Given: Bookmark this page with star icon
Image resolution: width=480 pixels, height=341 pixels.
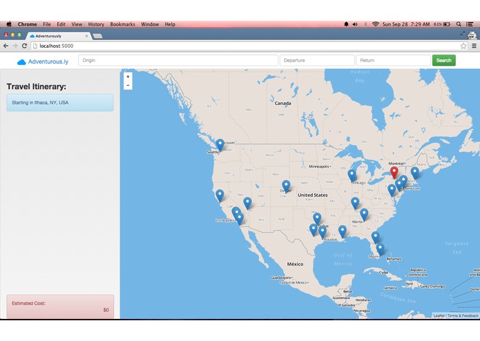Looking at the screenshot, I should (x=463, y=46).
